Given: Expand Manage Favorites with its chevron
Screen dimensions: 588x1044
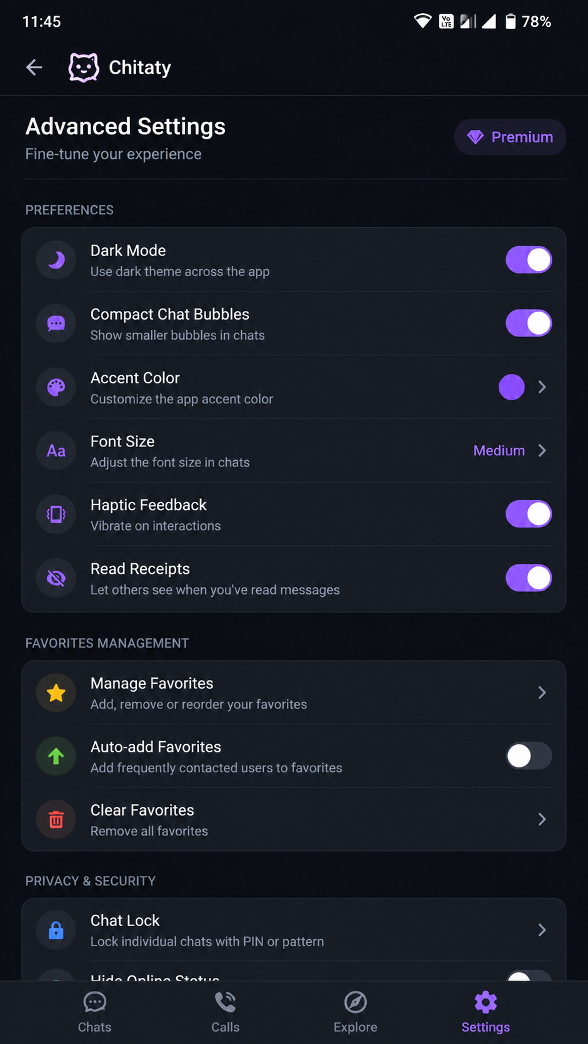Looking at the screenshot, I should click(542, 692).
